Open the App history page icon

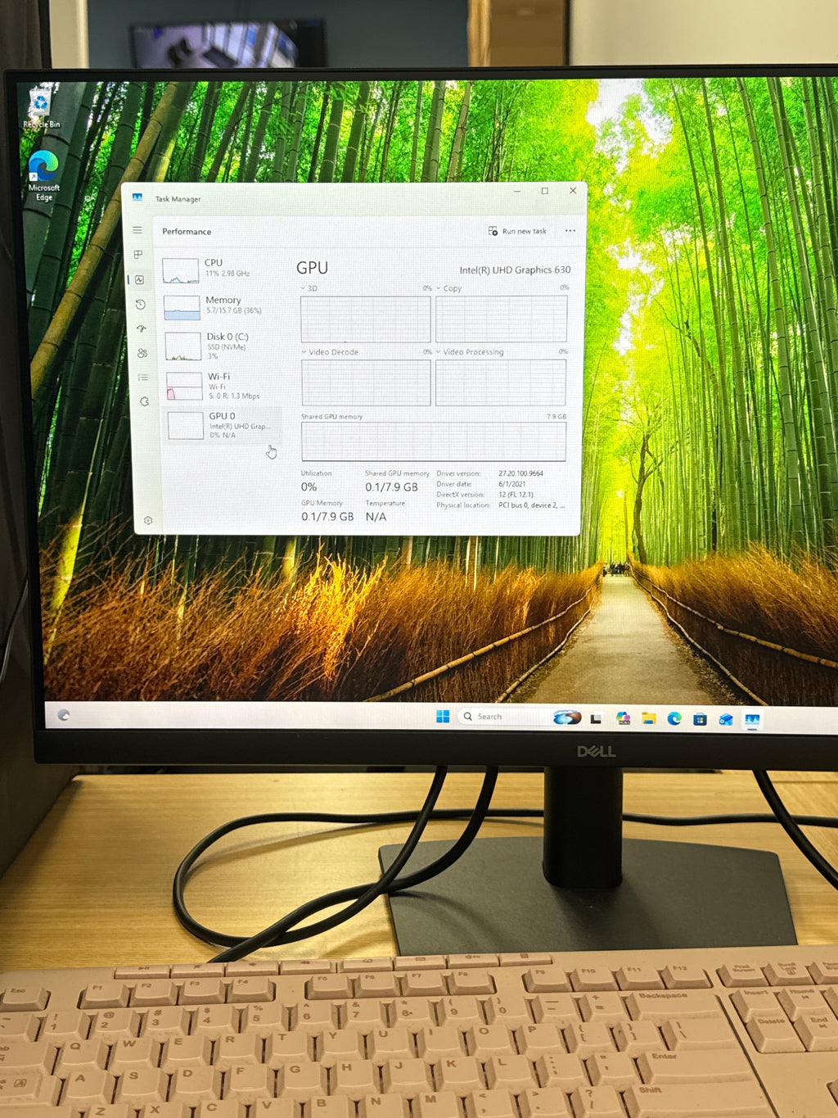(x=140, y=304)
